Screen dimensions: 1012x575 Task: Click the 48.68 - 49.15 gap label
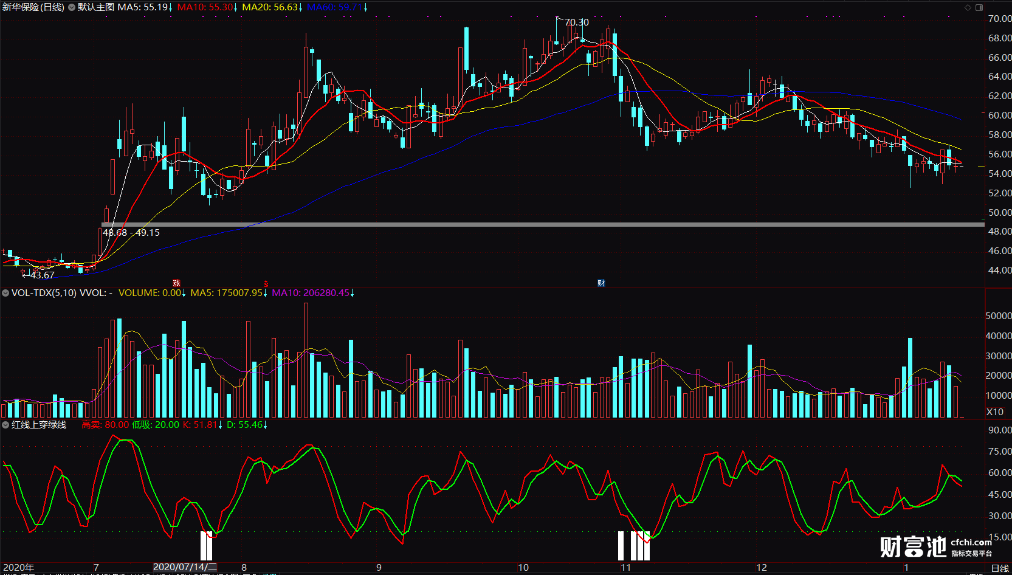pyautogui.click(x=131, y=233)
